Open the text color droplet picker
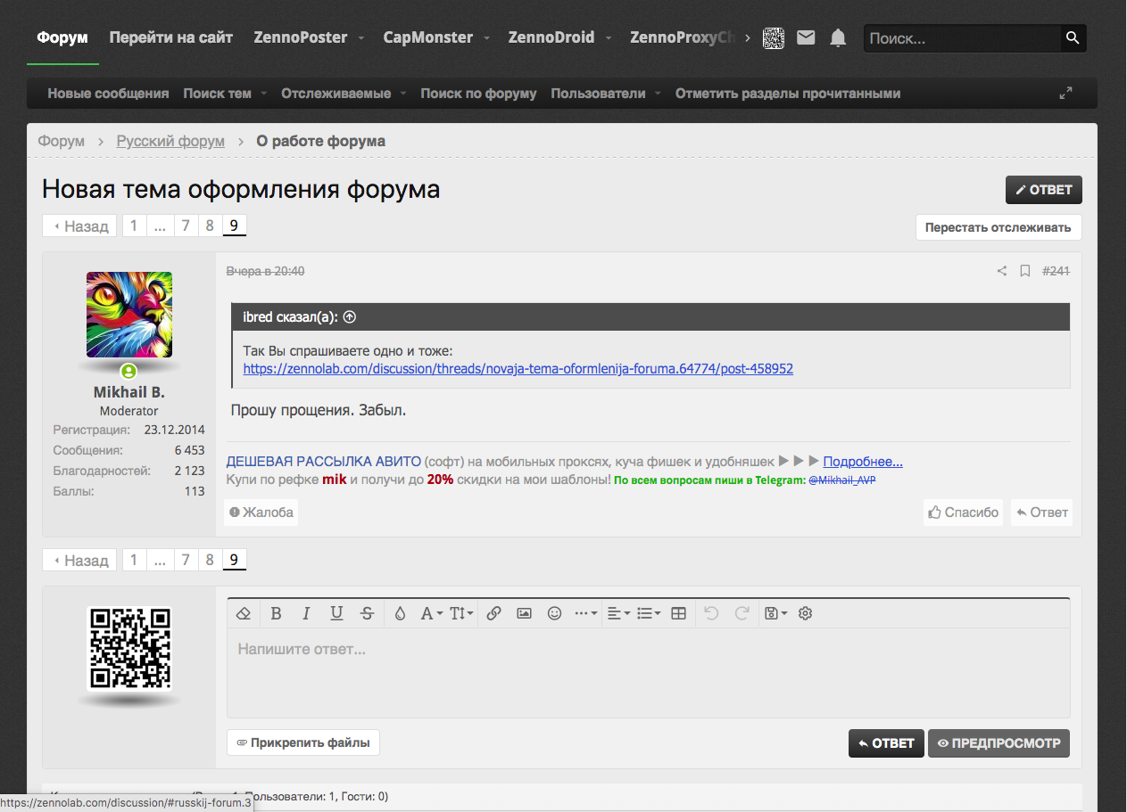This screenshot has height=812, width=1127. coord(400,613)
